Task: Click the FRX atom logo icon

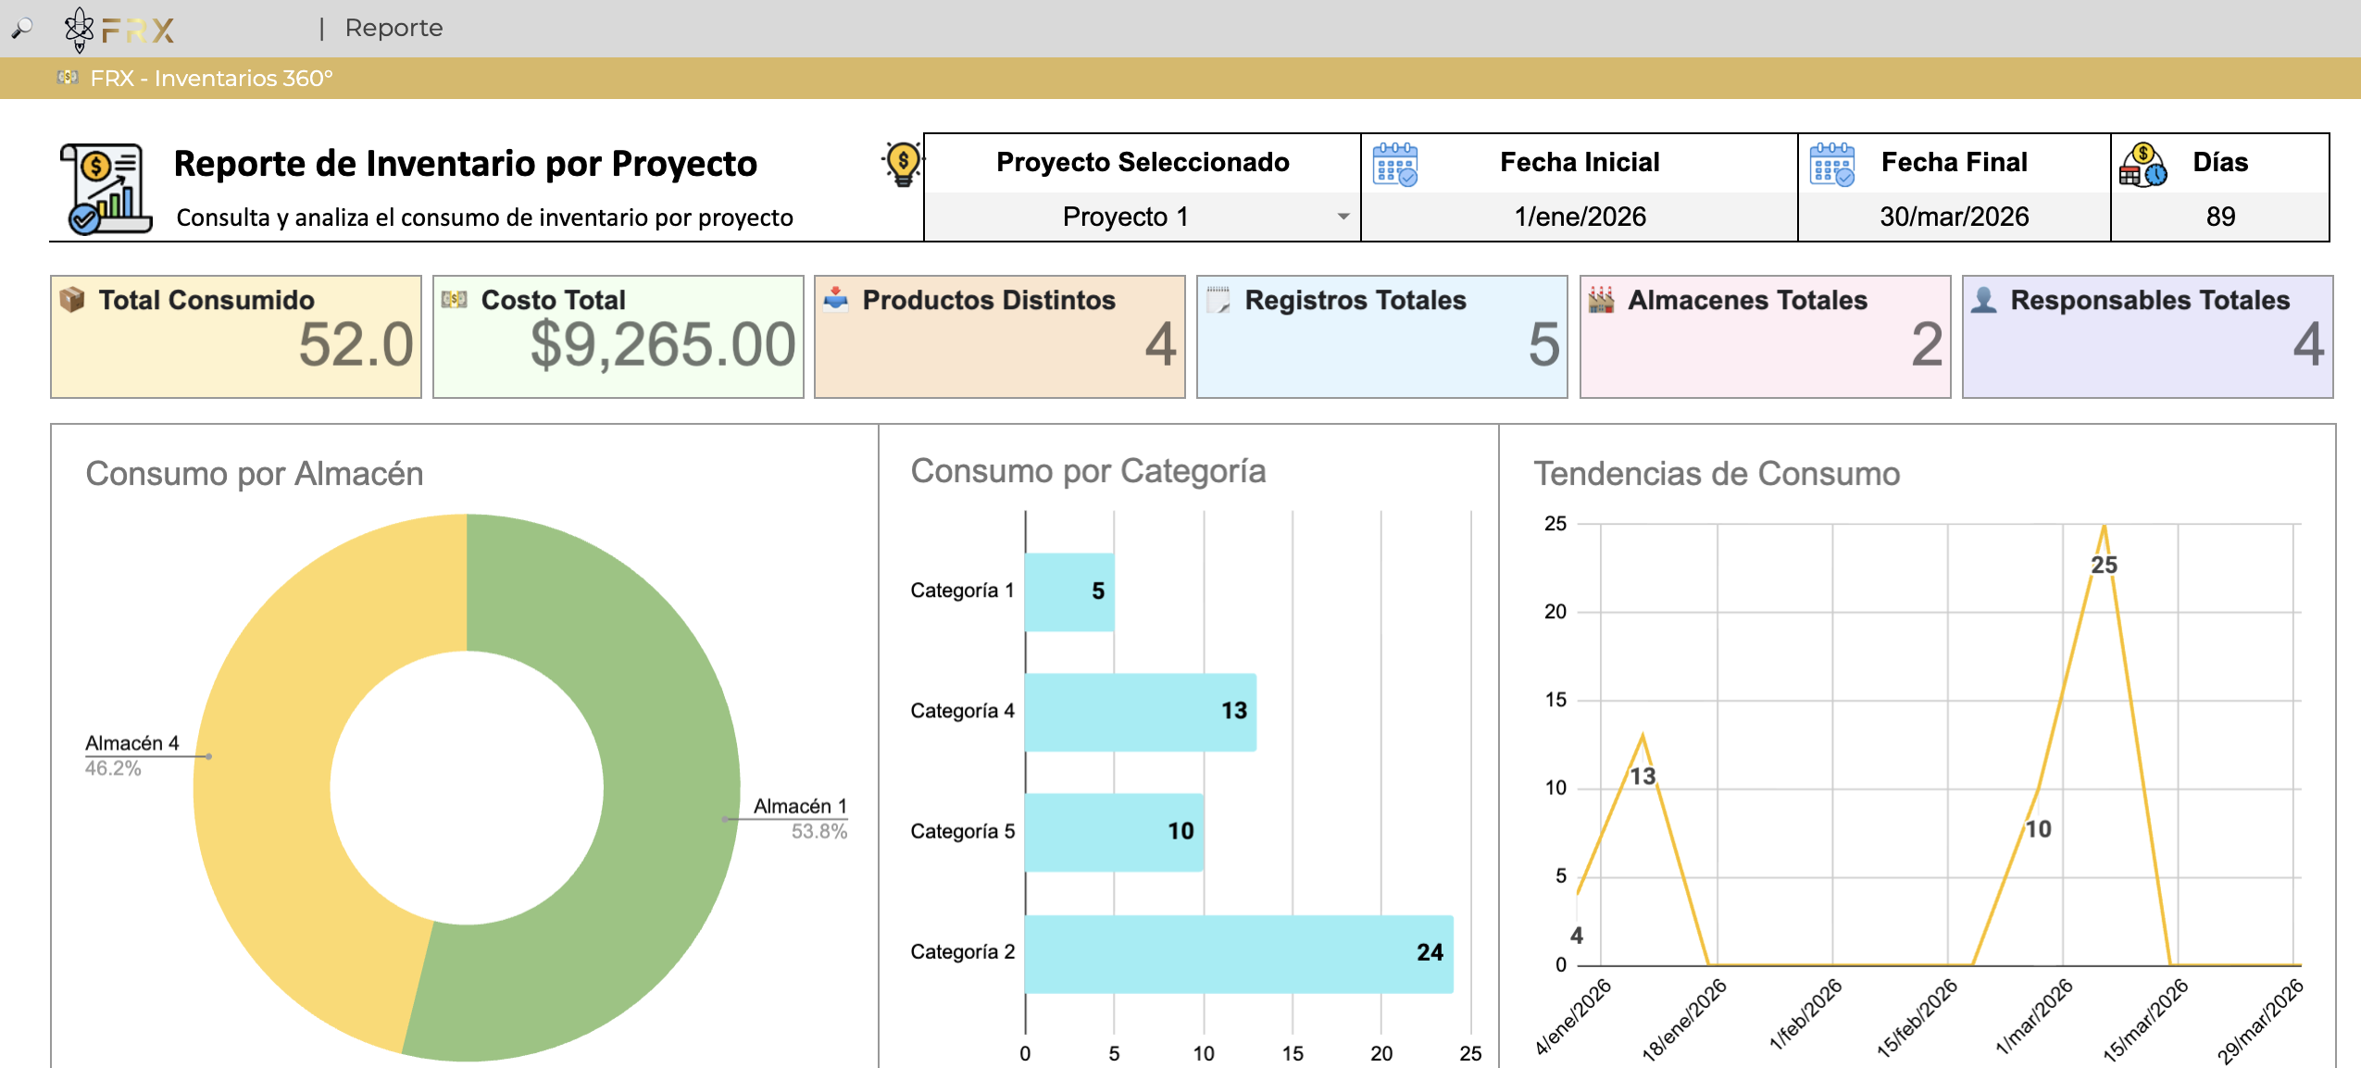Action: [80, 29]
